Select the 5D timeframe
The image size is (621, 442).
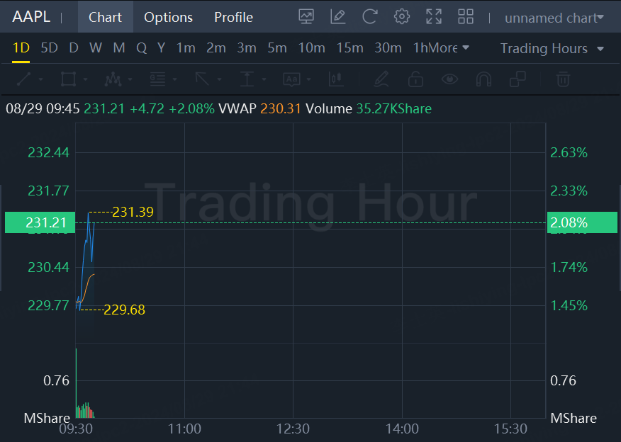pos(49,48)
